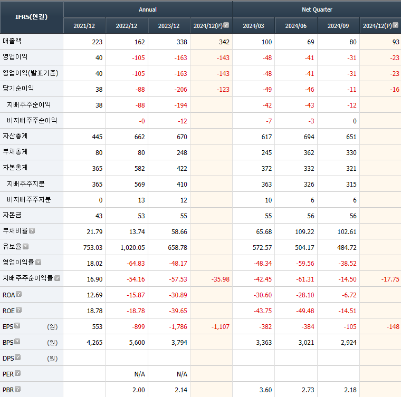
Task: Click the 자본금 row label
Action: [x=12, y=215]
